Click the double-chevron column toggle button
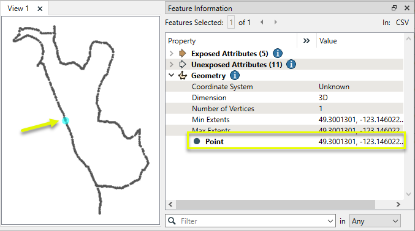This screenshot has height=231, width=415. tap(306, 41)
